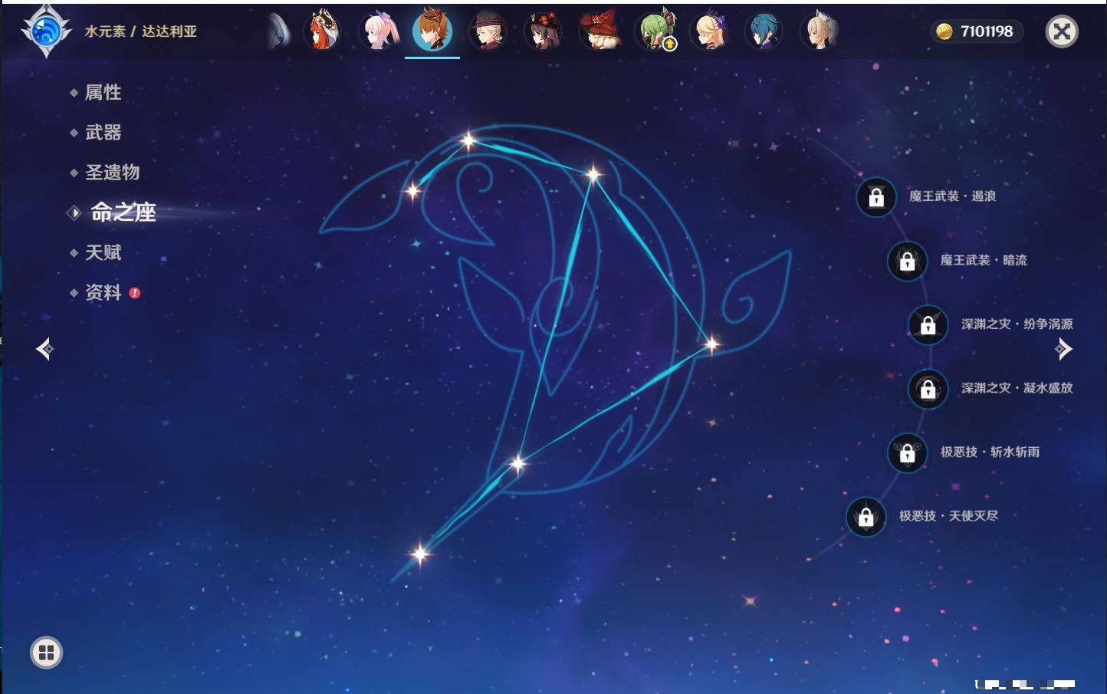This screenshot has height=694, width=1107.
Task: Open locked constellation icon for 魔王武装·遏浪
Action: (x=876, y=198)
